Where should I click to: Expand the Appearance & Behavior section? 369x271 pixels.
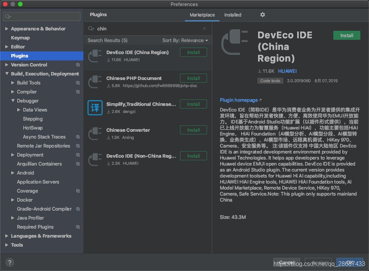6,29
